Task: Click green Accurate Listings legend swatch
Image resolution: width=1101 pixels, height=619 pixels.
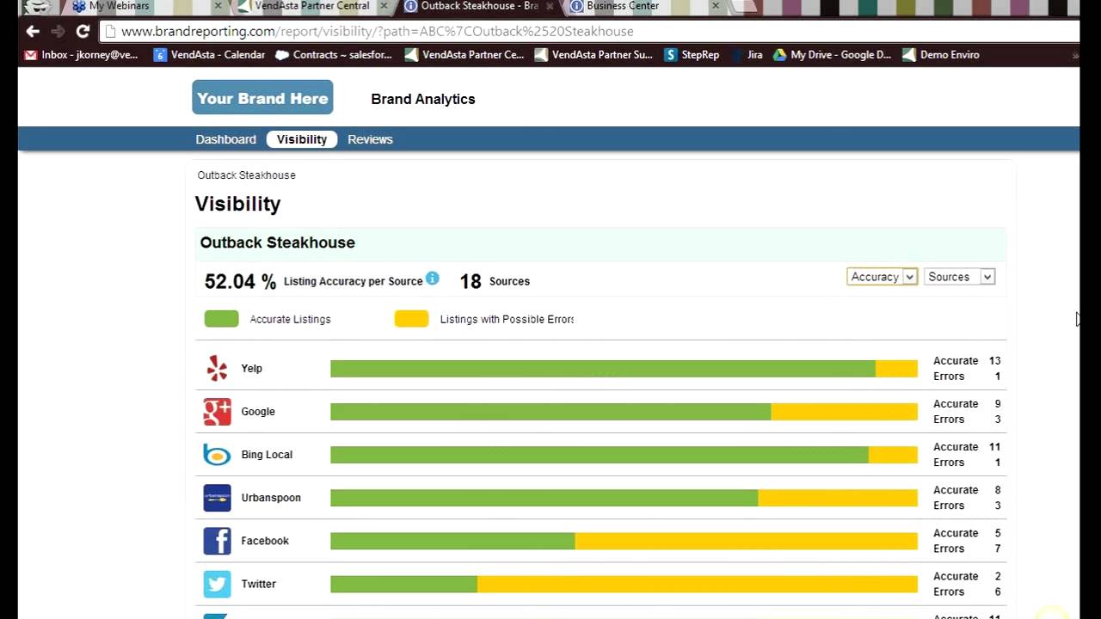Action: [x=221, y=319]
